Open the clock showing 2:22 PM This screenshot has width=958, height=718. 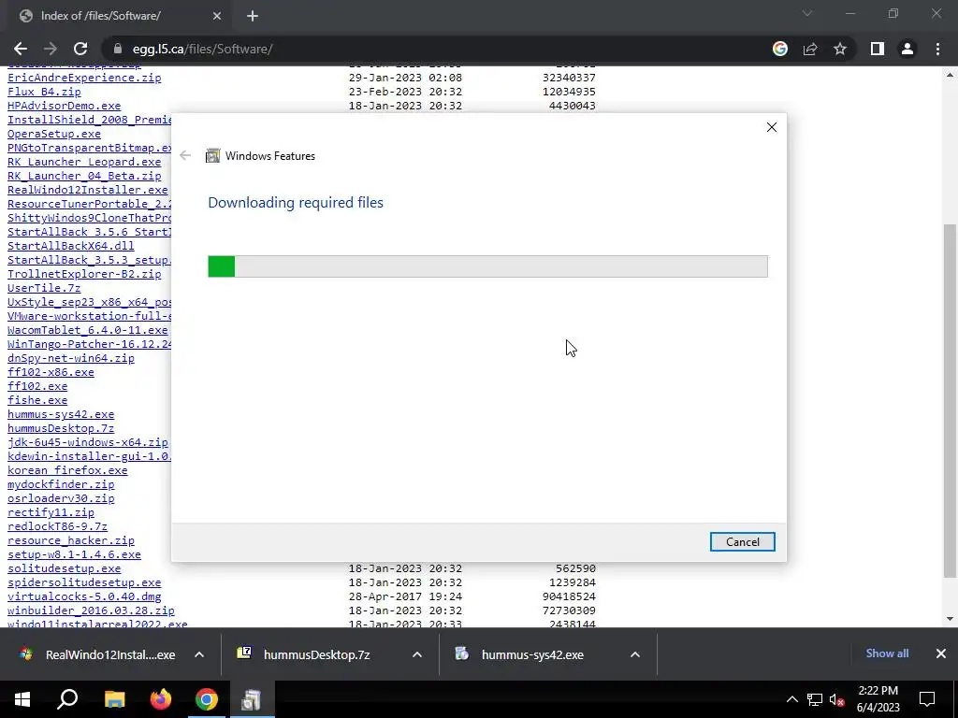(878, 699)
